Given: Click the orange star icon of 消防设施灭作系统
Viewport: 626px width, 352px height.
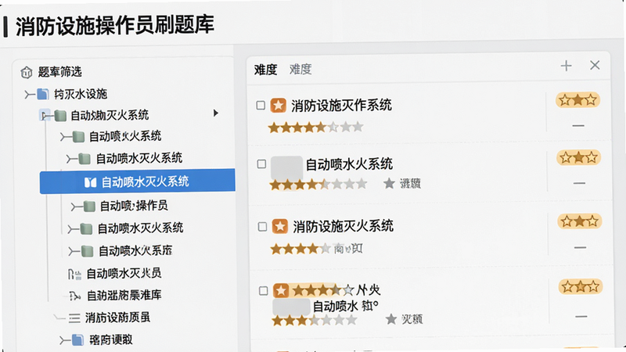Looking at the screenshot, I should pos(279,106).
